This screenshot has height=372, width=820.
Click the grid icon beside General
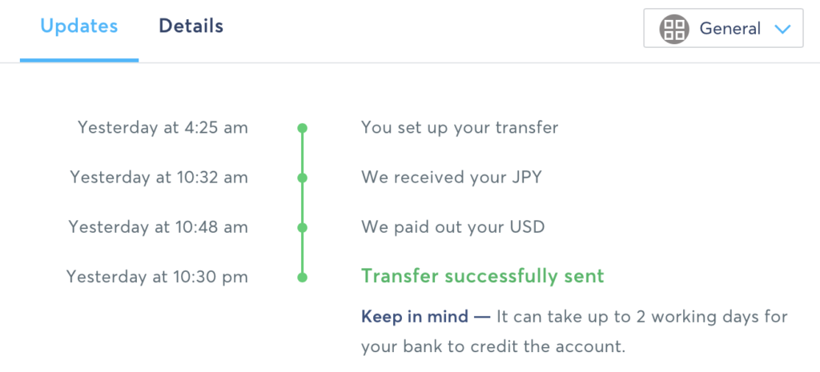[674, 30]
